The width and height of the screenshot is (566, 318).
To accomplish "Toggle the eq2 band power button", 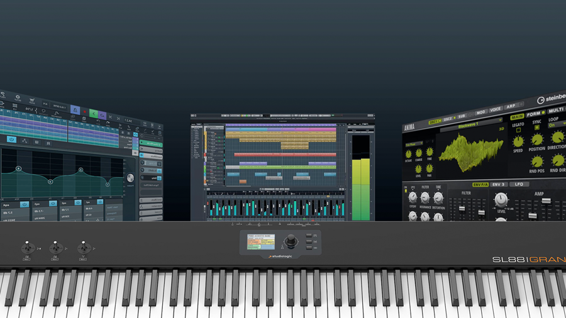I will point(78,202).
